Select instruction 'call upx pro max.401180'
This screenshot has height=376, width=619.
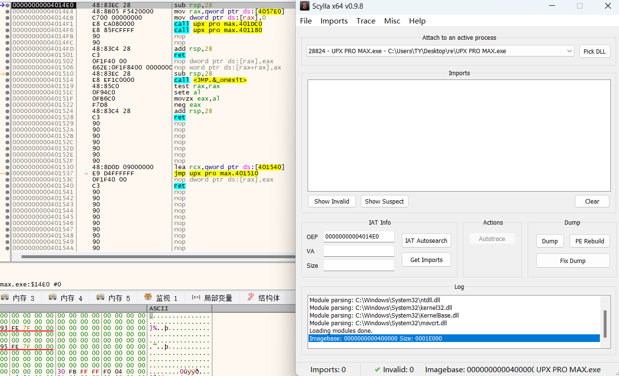point(218,30)
